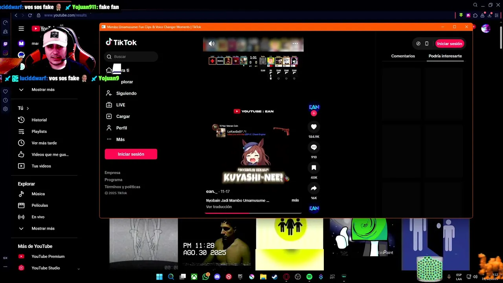Open WhatsApp from the taskbar
The height and width of the screenshot is (283, 503).
point(206,277)
